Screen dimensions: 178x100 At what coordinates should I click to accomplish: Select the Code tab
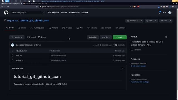tap(10, 28)
